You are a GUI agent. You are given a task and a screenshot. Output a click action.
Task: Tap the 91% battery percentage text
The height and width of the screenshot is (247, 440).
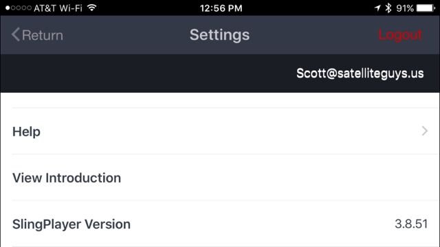pos(405,8)
